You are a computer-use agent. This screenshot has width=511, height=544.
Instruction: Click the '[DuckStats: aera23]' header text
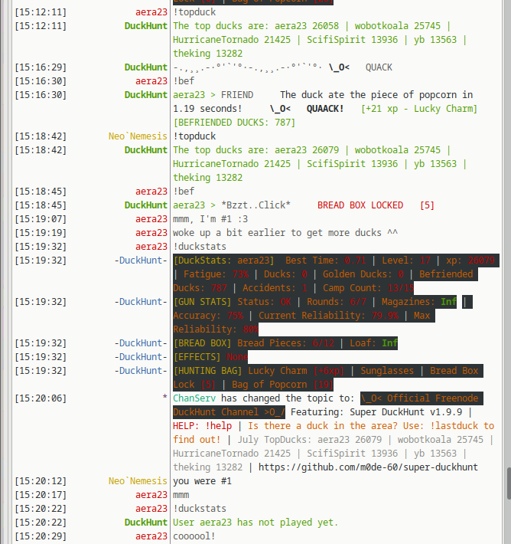[223, 261]
